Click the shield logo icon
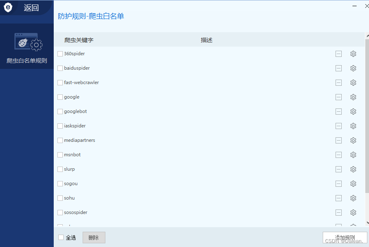Viewport: 369px width, 247px height. click(8, 7)
